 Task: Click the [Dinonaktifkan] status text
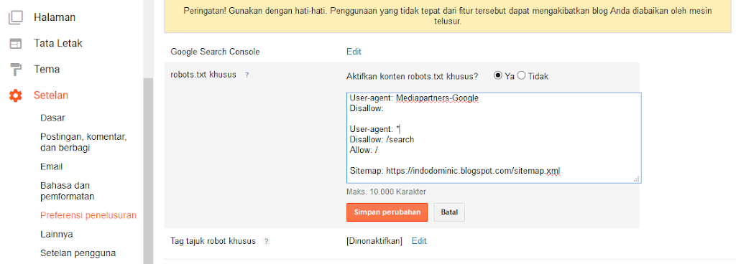coord(374,241)
